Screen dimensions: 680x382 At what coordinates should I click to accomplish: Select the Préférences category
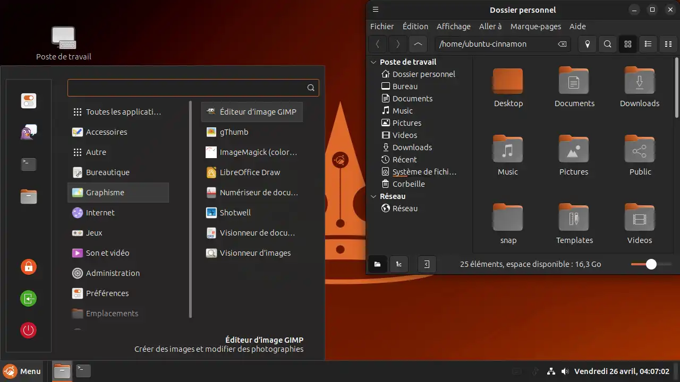click(x=118, y=293)
